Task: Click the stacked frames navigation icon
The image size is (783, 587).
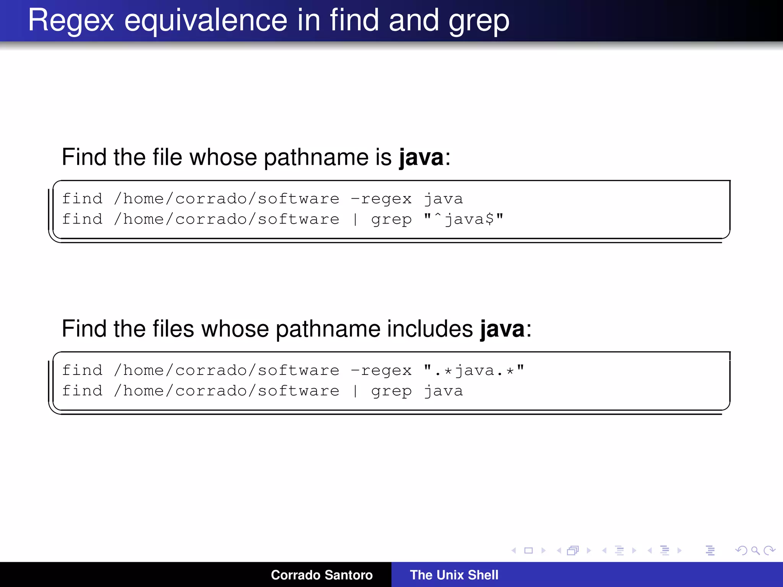Action: [x=573, y=550]
